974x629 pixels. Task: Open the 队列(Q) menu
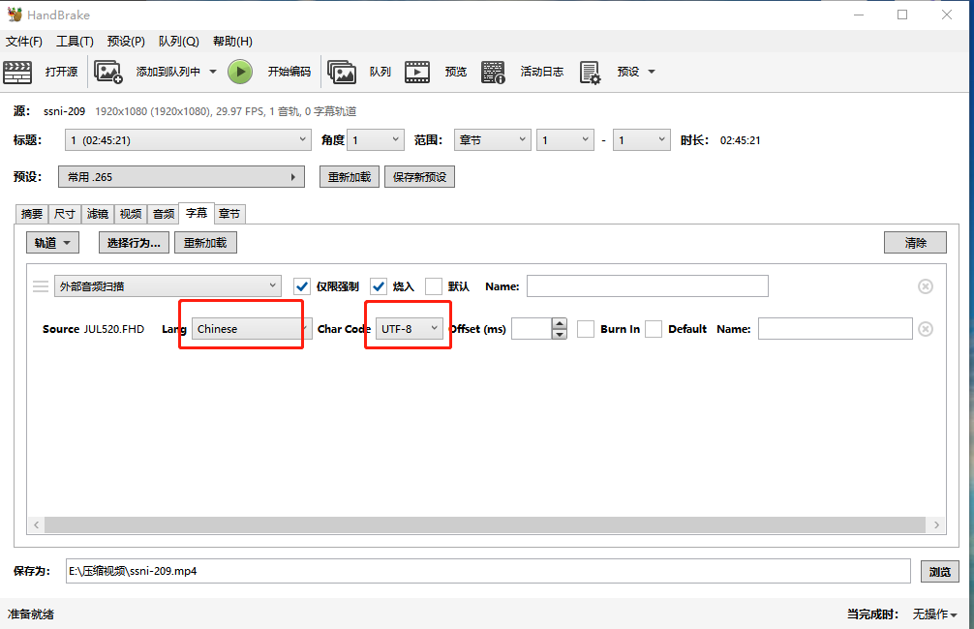click(x=178, y=42)
